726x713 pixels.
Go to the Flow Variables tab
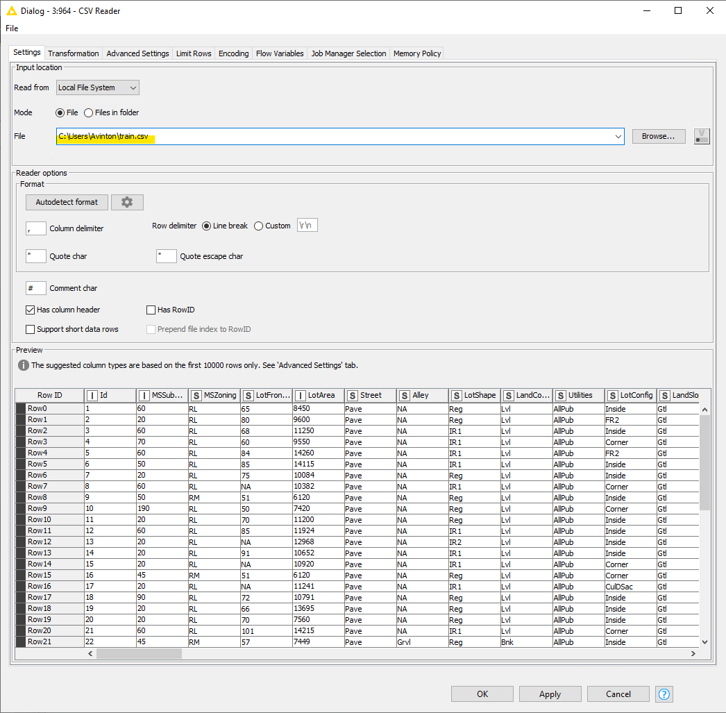coord(280,53)
